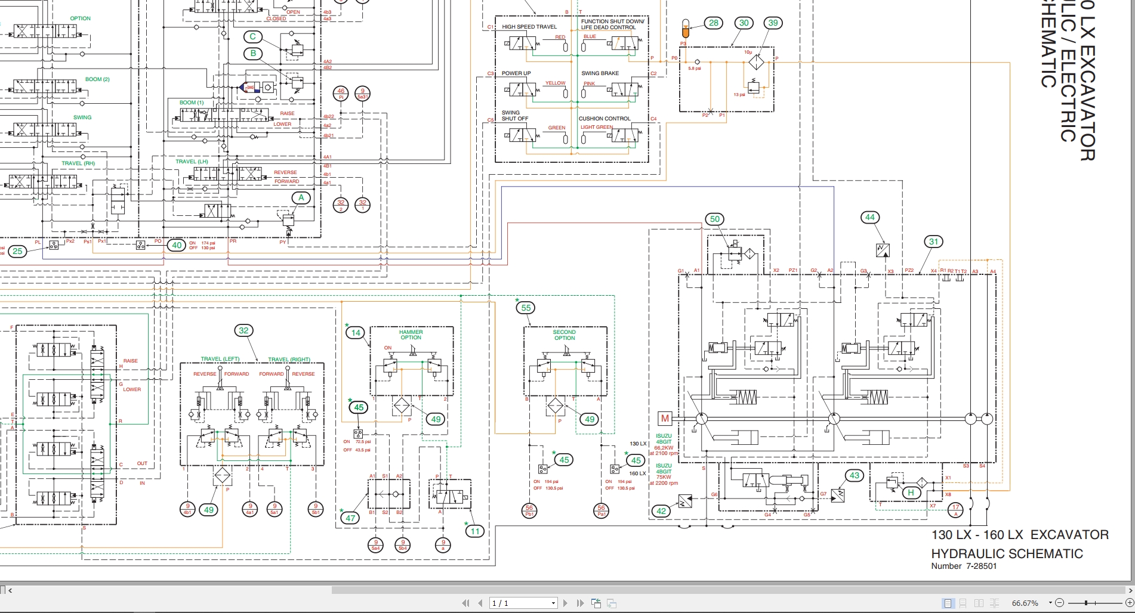This screenshot has width=1135, height=613.
Task: Click the previous view history icon
Action: [x=596, y=603]
